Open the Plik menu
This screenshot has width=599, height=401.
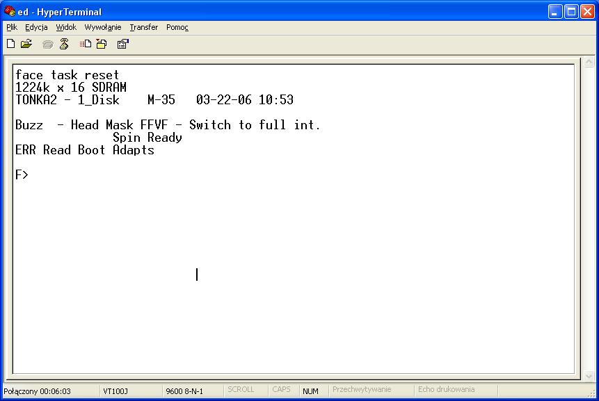point(12,27)
